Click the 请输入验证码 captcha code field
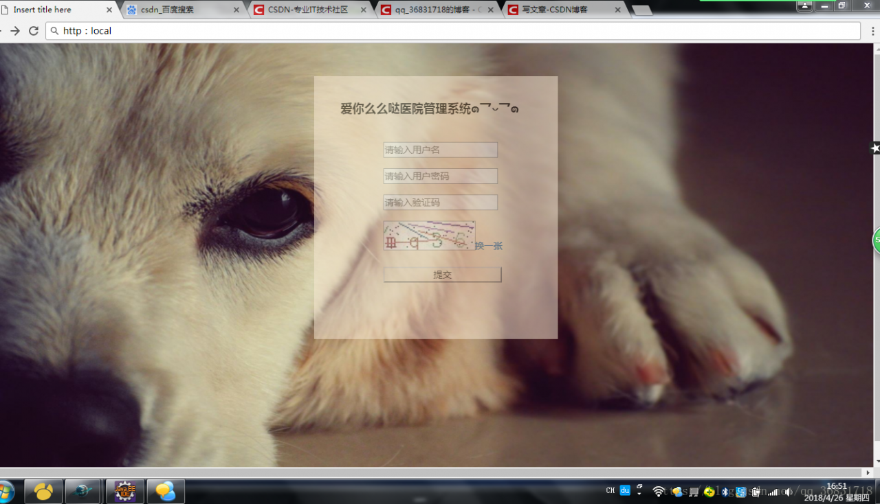This screenshot has width=880, height=504. tap(440, 203)
